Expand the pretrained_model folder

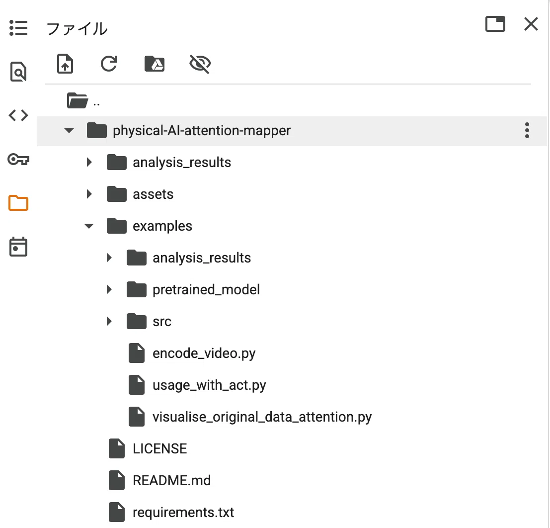click(109, 290)
